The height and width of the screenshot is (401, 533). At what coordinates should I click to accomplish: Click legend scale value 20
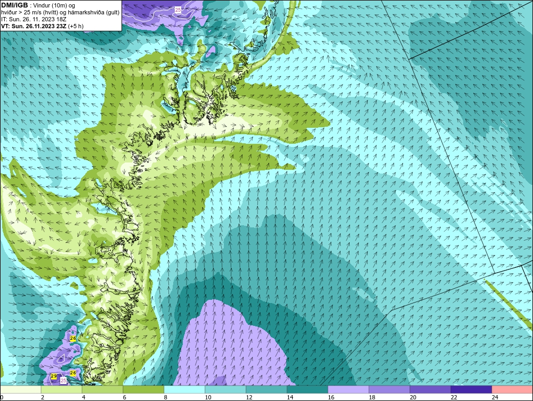[413, 397]
